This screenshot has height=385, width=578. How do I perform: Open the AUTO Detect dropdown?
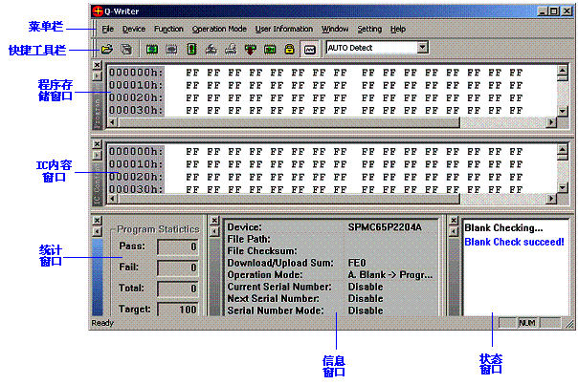422,47
